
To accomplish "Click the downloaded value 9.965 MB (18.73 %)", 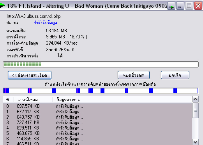I will [x=66, y=37].
